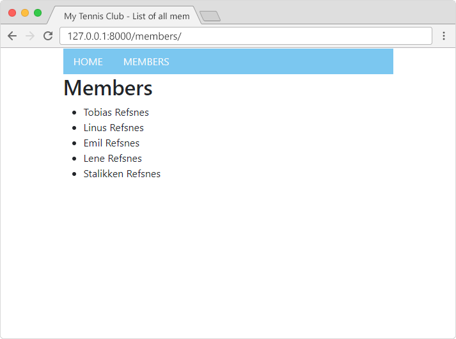Maximize the window with the green button
This screenshot has height=339, width=456.
point(38,13)
